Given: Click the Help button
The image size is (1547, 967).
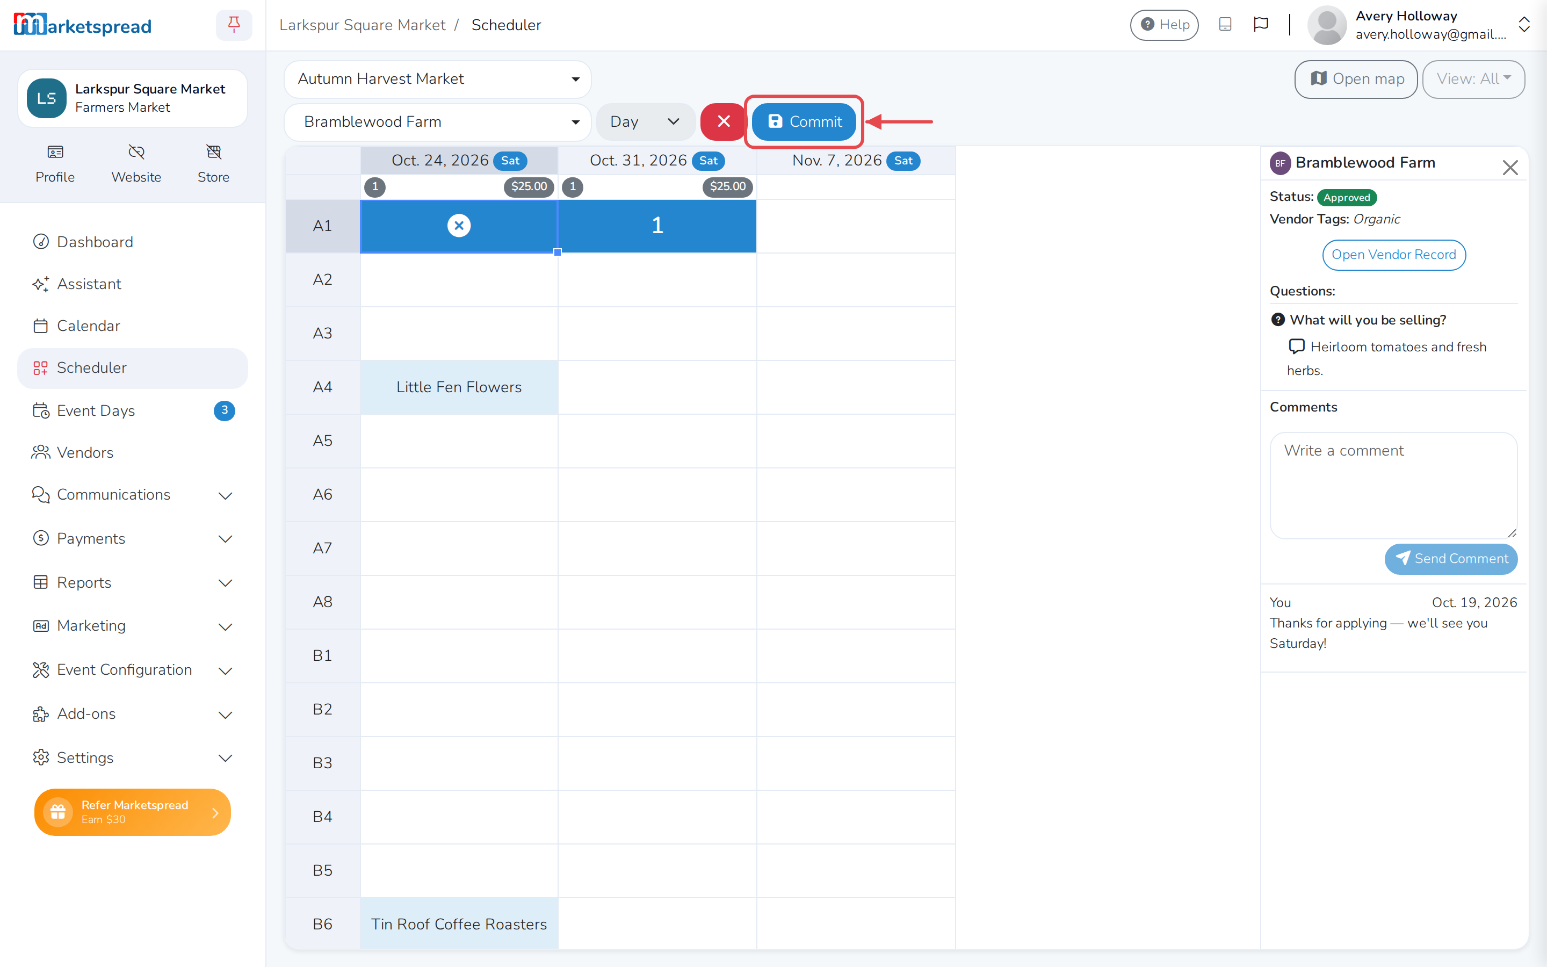Looking at the screenshot, I should [1164, 25].
